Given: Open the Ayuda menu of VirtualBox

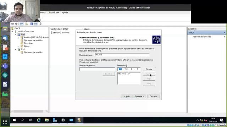Looking at the screenshot, I should tap(65, 13).
